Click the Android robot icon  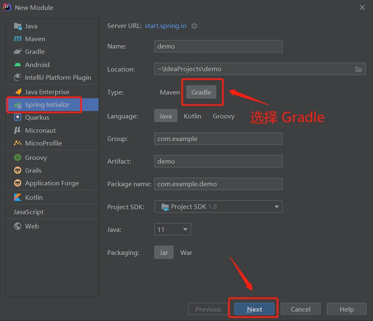[18, 65]
